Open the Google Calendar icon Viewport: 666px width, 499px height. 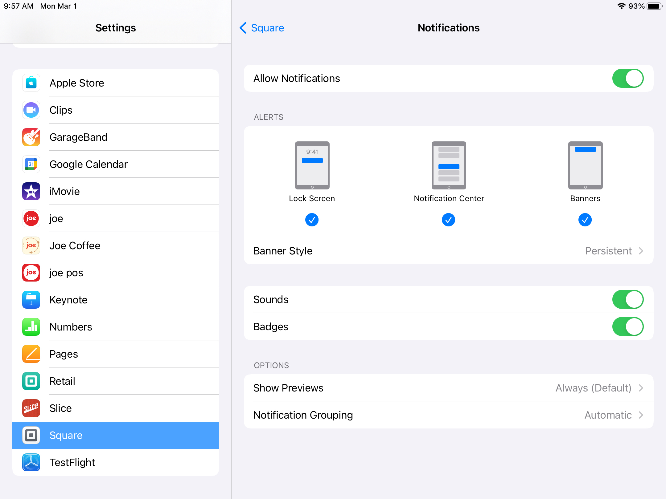(x=31, y=164)
